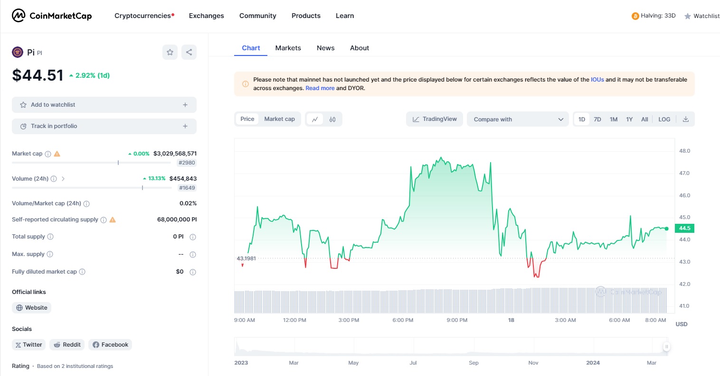
Task: Follow the Read more link
Action: 320,88
